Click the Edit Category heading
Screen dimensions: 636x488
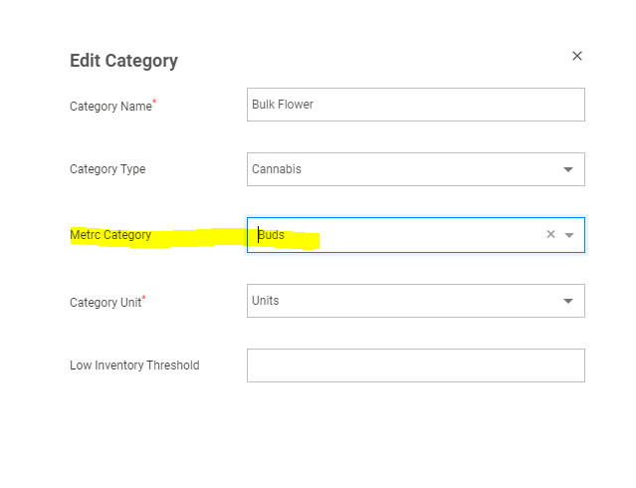click(123, 61)
